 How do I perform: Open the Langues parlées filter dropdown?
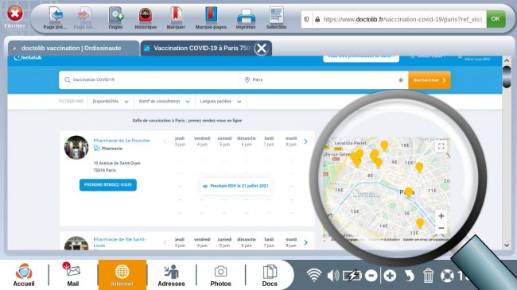click(220, 102)
